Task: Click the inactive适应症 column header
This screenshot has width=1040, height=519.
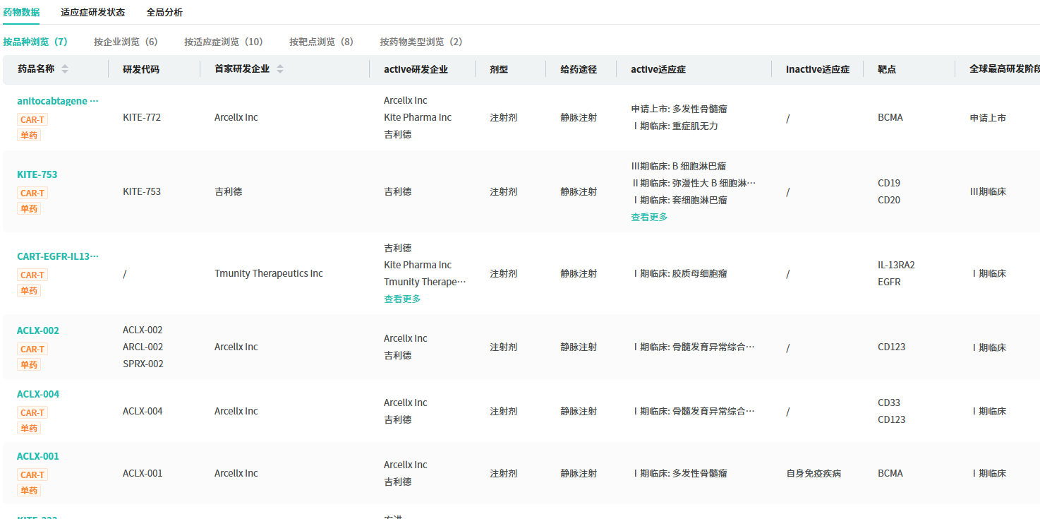Action: click(x=818, y=69)
